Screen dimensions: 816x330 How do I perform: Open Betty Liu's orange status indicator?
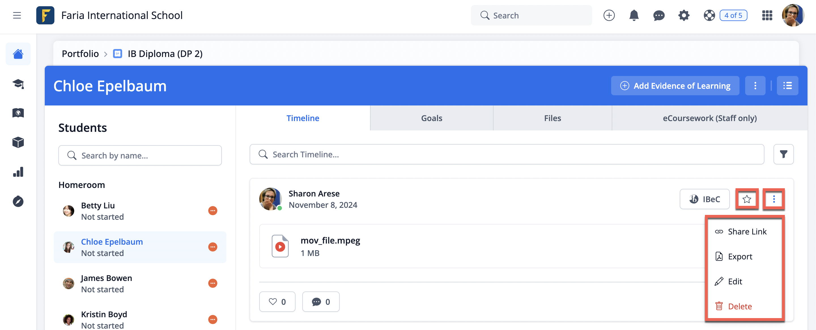(212, 211)
